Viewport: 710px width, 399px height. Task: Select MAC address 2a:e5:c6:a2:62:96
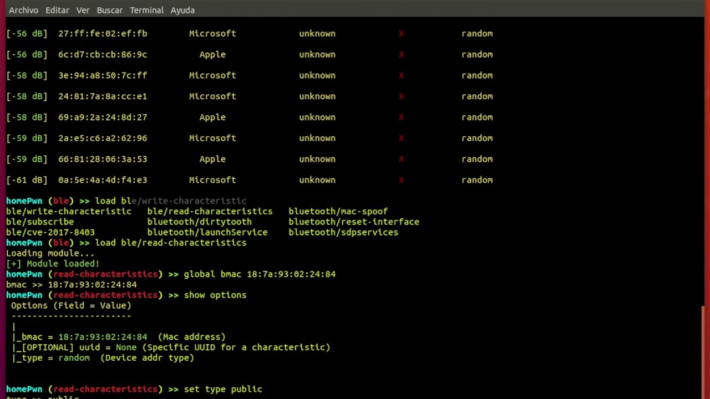[x=103, y=138]
